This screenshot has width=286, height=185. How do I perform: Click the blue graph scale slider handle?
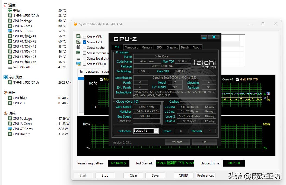(x=81, y=79)
